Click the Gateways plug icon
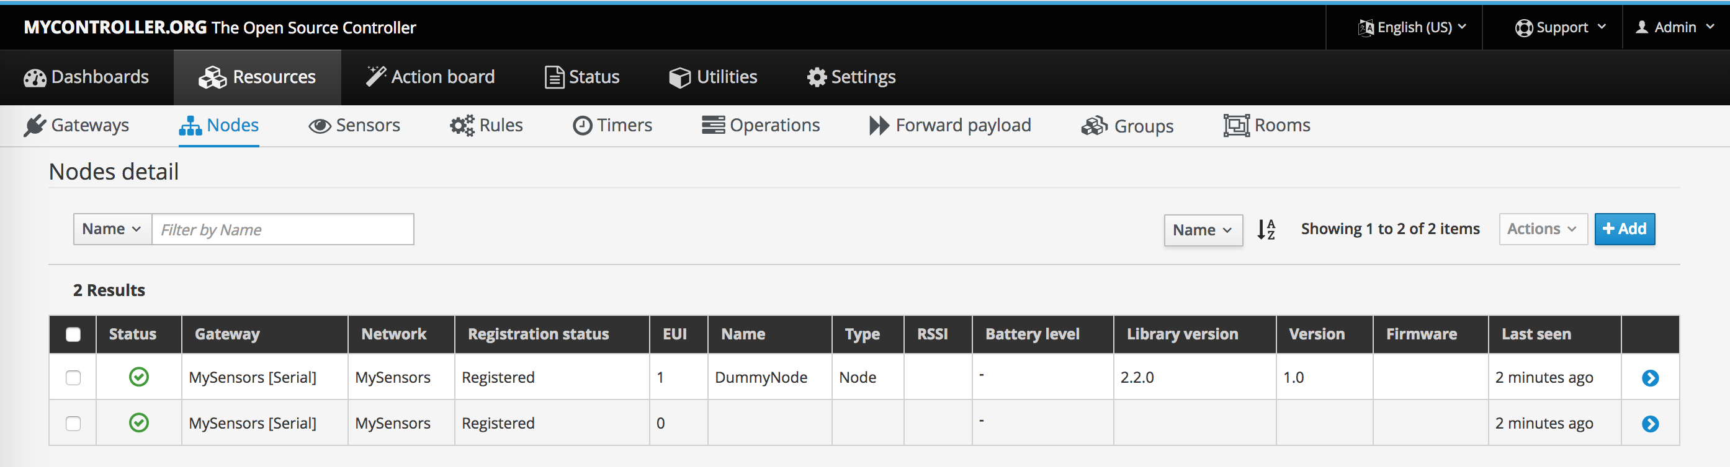The height and width of the screenshot is (467, 1730). pyautogui.click(x=35, y=126)
